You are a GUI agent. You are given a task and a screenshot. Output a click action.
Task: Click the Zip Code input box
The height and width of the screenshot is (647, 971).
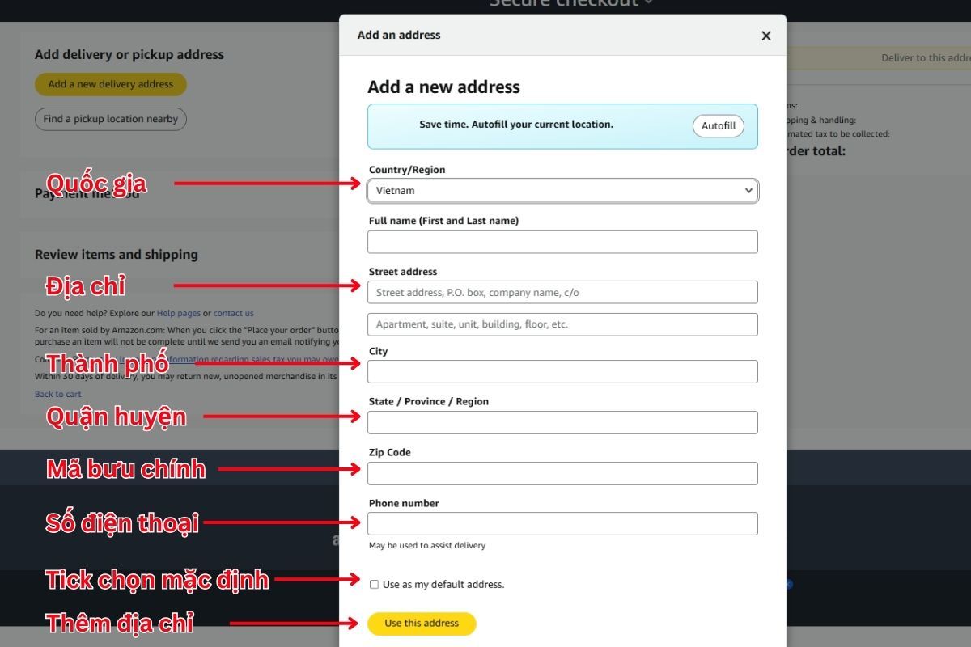(562, 473)
